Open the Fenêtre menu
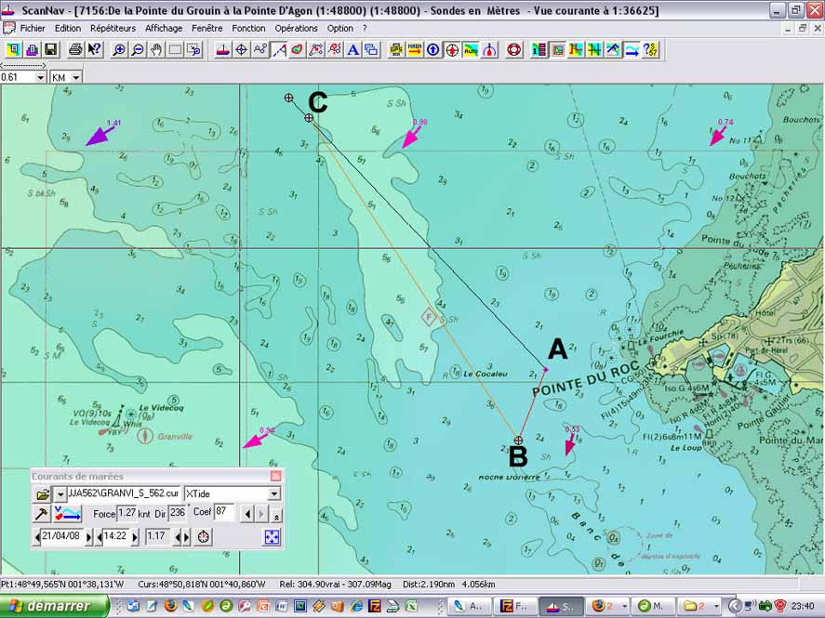This screenshot has height=618, width=825. tap(206, 29)
